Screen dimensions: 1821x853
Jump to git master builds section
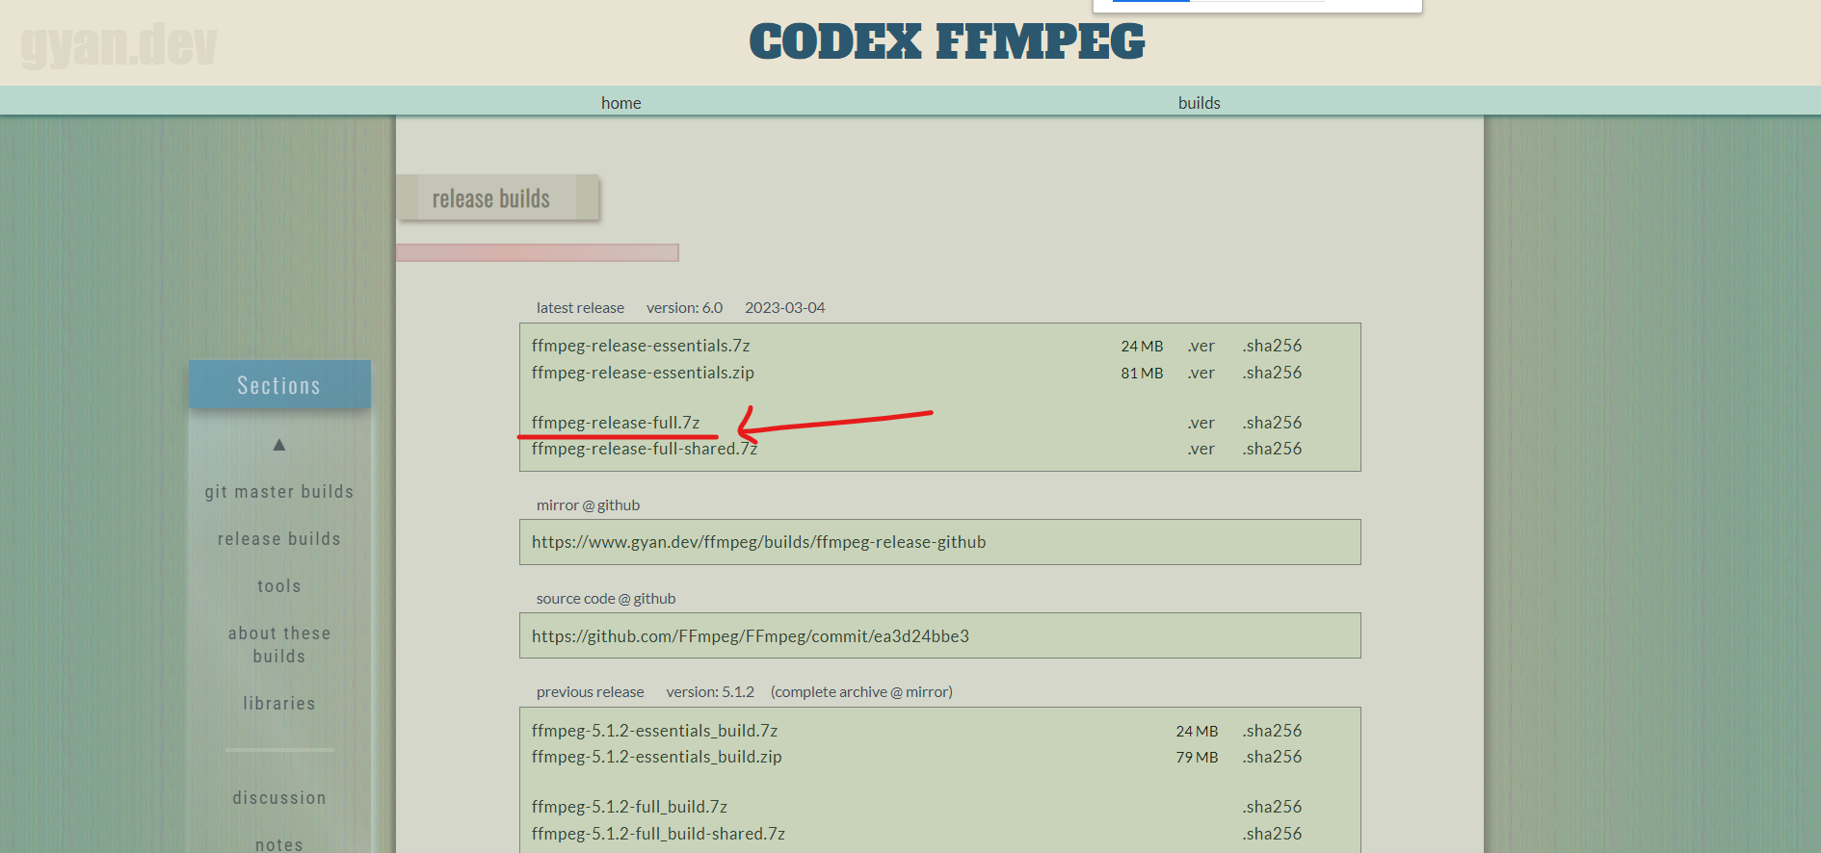click(x=279, y=492)
